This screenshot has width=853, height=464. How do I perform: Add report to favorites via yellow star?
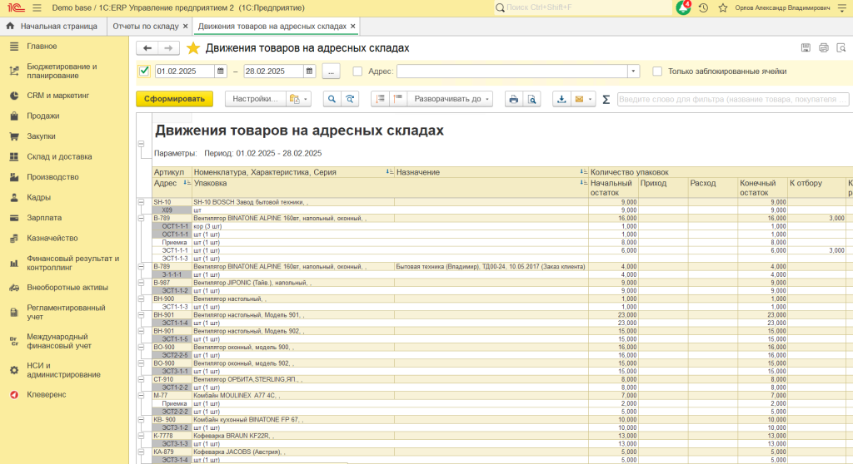192,47
